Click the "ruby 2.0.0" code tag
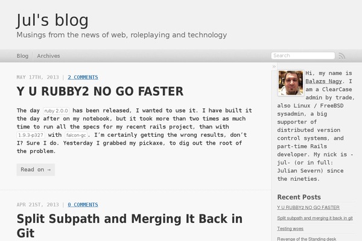Viewport: 362px width, 241px height. 56,111
